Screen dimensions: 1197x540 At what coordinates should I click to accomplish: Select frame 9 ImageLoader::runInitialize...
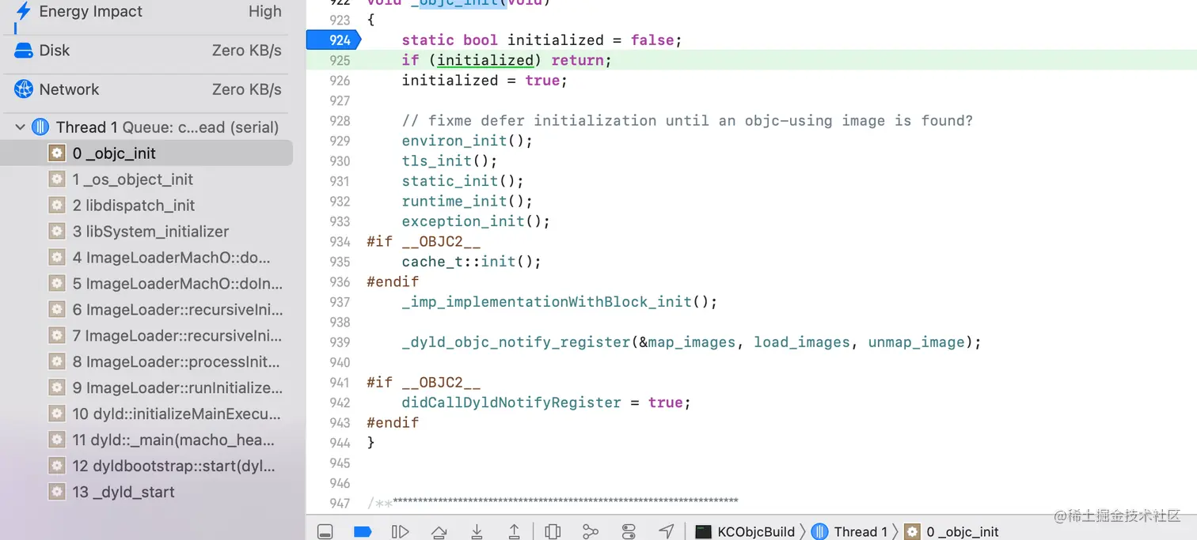(x=146, y=388)
